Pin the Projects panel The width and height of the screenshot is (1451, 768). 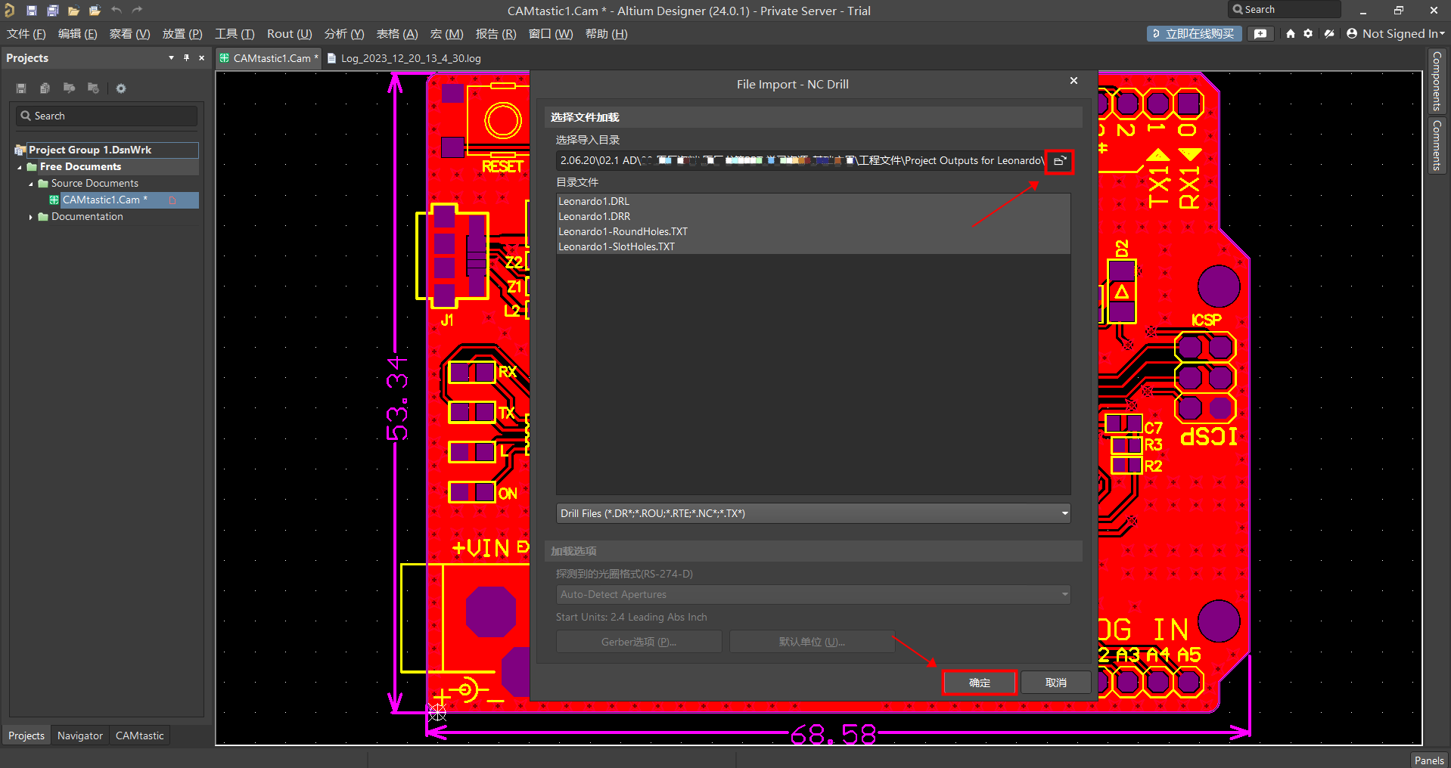pyautogui.click(x=186, y=58)
